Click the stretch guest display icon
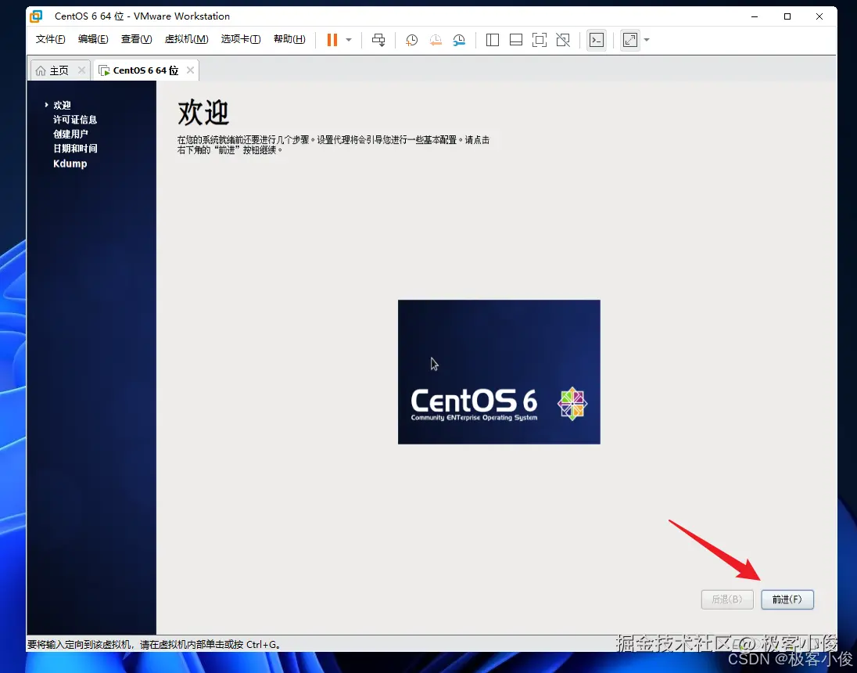The image size is (857, 673). [x=630, y=40]
